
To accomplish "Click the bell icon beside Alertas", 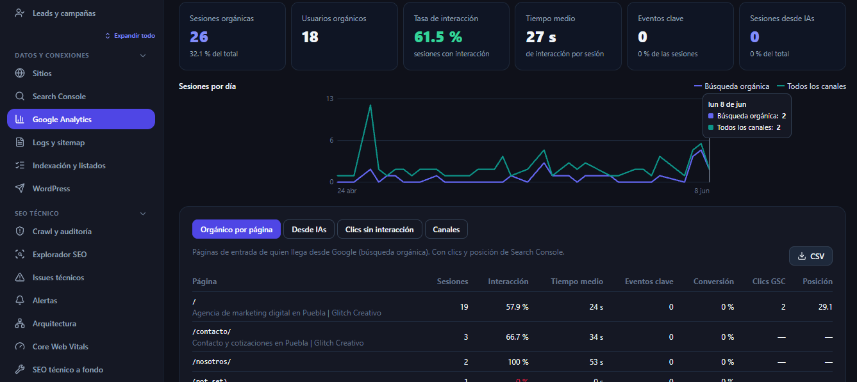I will [x=20, y=300].
